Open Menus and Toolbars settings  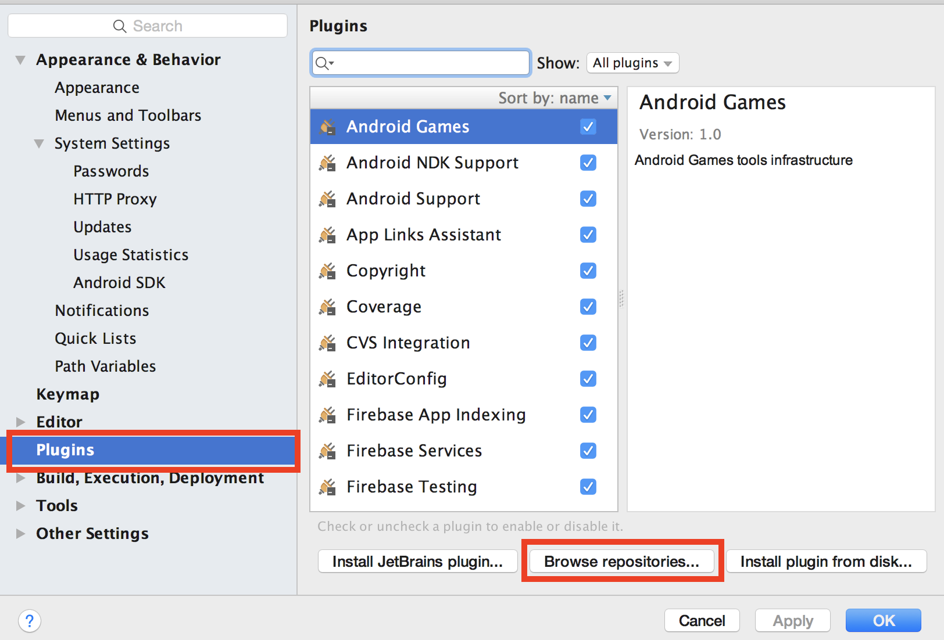tap(128, 116)
